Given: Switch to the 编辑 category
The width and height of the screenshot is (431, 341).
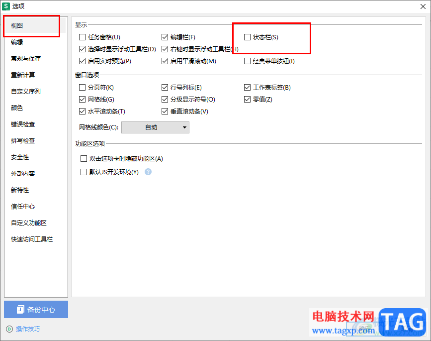Looking at the screenshot, I should (35, 42).
